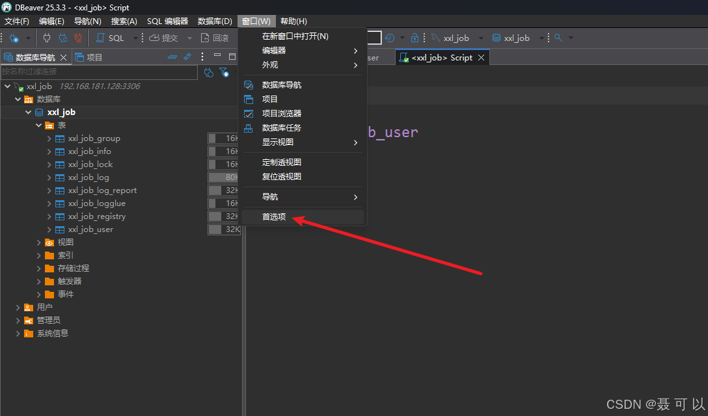Click the blue search magnifier icon
The width and height of the screenshot is (708, 416).
(x=558, y=38)
